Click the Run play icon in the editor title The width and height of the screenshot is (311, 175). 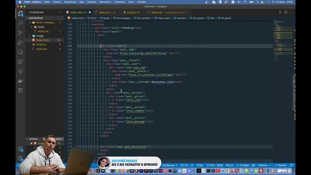[280, 12]
